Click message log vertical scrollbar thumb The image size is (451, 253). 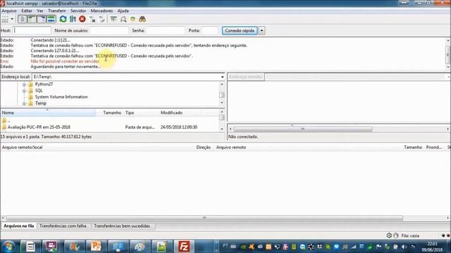pos(448,54)
